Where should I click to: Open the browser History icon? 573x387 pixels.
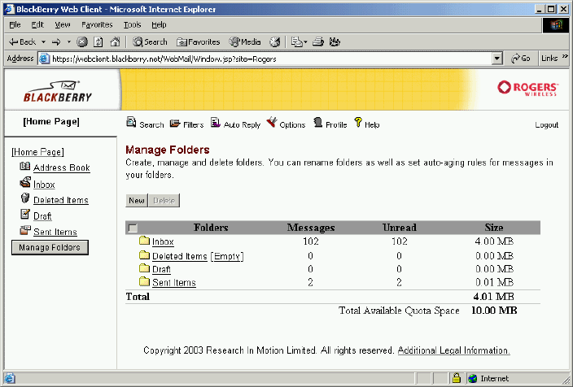275,42
